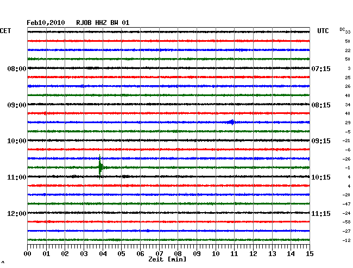Click the DC offset value -6
The width and height of the screenshot is (353, 268).
(x=348, y=150)
